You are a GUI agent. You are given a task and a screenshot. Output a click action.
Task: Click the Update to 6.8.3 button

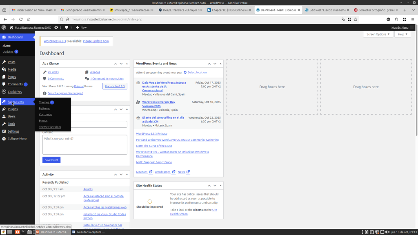tap(115, 86)
